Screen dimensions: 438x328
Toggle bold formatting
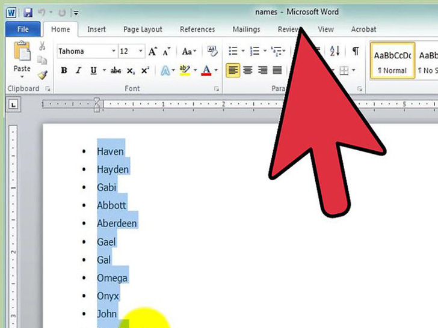coord(64,70)
